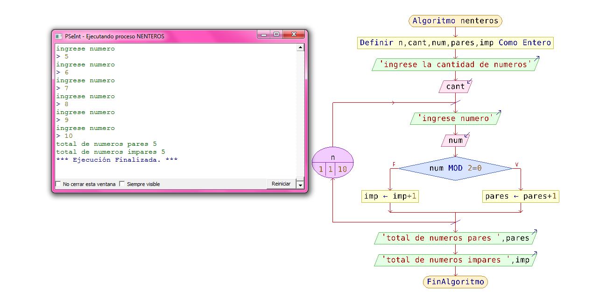Select the "imp ← imp+1" process box

pos(390,196)
